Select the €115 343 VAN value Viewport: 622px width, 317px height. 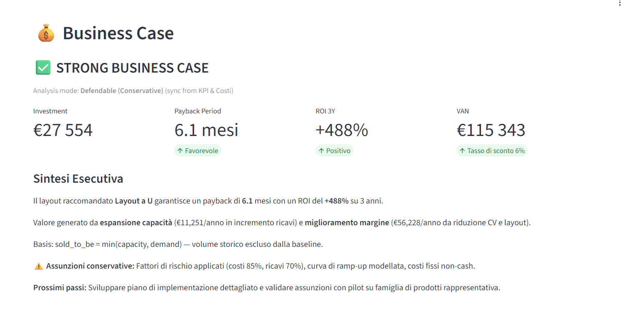(491, 130)
